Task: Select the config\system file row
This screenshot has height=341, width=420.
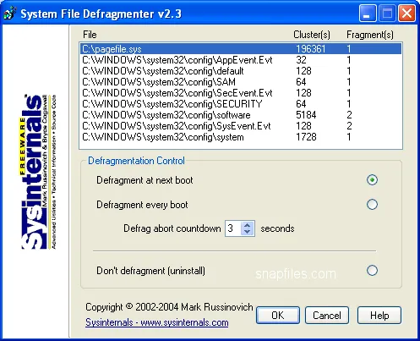Action: 241,137
